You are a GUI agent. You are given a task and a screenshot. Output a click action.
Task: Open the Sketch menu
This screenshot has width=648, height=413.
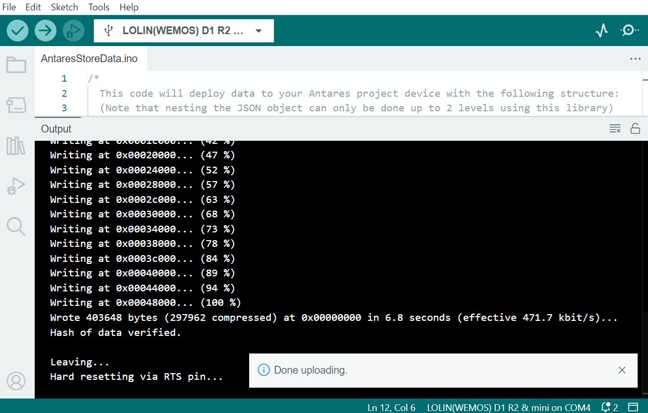(64, 7)
